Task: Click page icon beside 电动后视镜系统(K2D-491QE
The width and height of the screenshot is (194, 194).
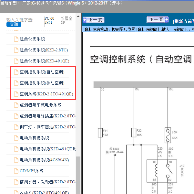Action: (x=16, y=149)
